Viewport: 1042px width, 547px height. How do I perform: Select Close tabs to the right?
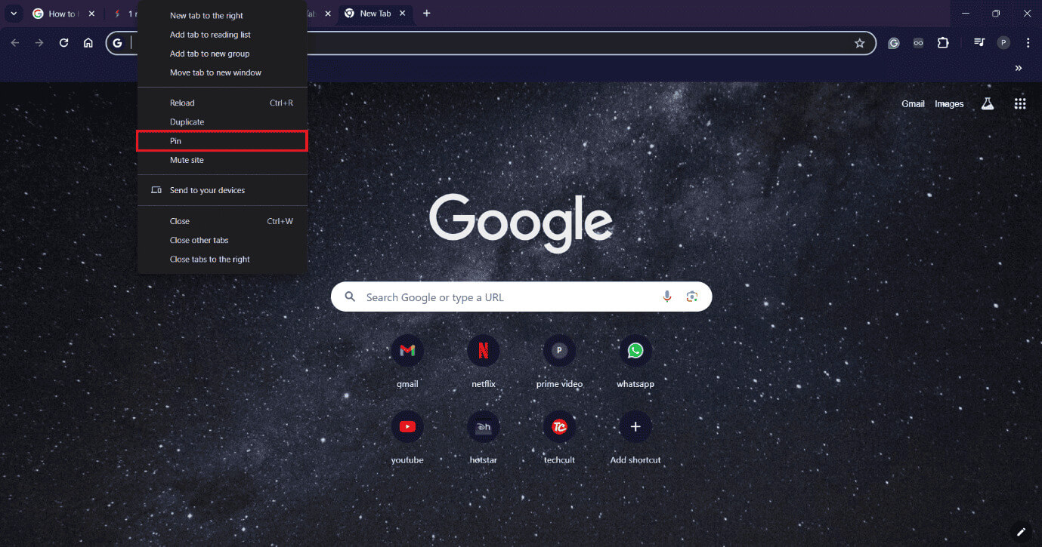click(x=222, y=259)
